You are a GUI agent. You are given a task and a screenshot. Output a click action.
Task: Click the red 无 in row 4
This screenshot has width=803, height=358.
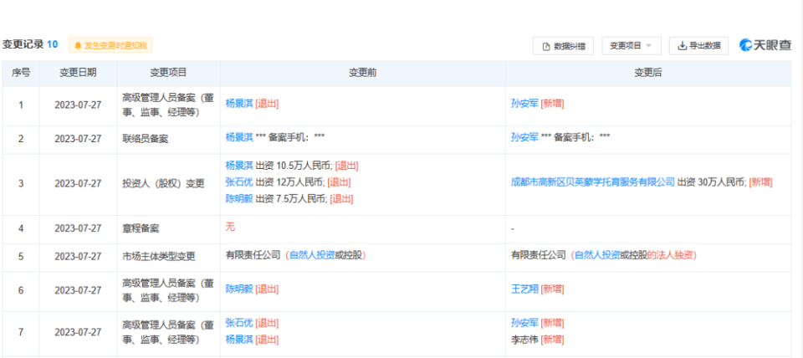coord(231,227)
